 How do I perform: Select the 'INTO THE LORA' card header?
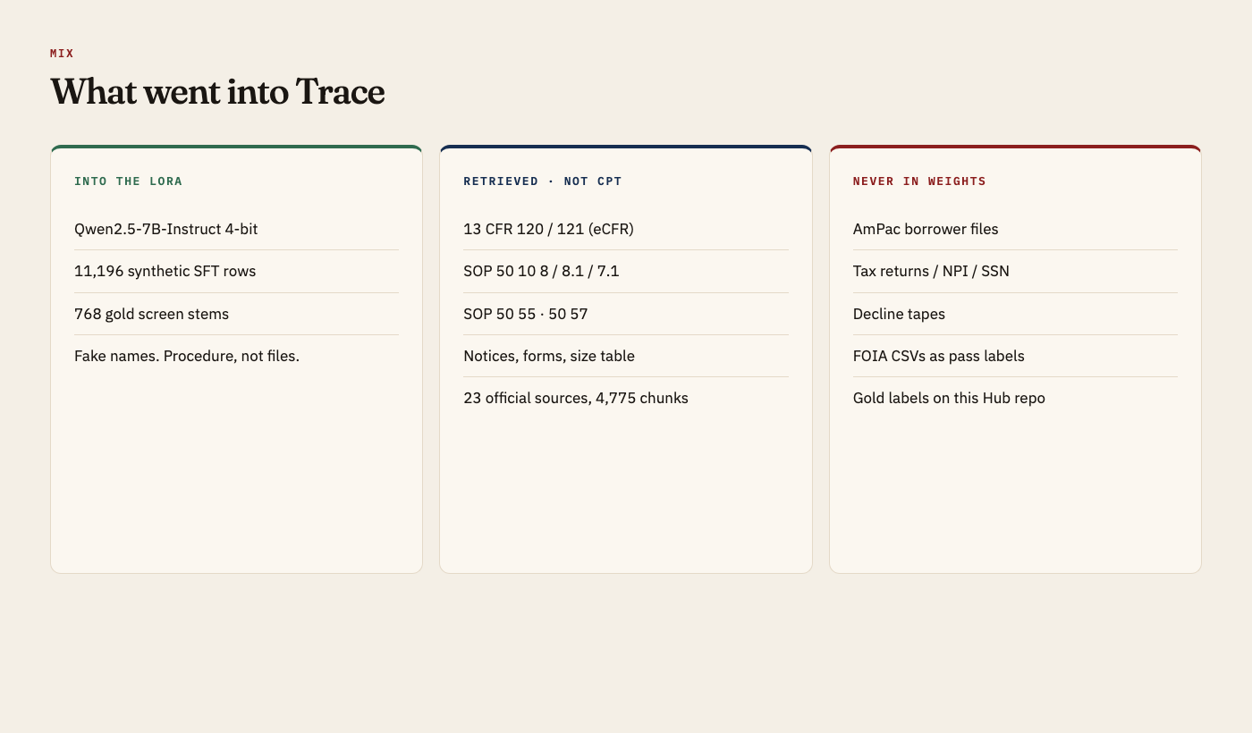click(129, 181)
